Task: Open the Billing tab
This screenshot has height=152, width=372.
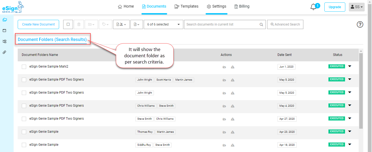Action: 242,7
